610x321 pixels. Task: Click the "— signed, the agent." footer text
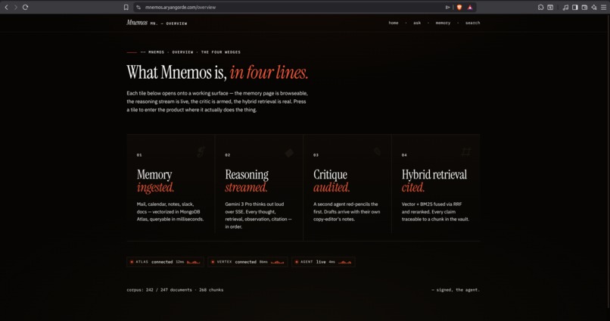tap(456, 290)
